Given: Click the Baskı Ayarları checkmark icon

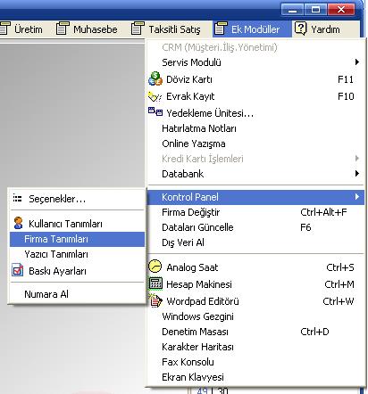Looking at the screenshot, I should [18, 270].
